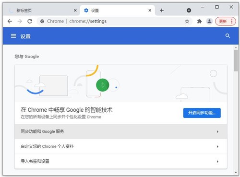240x177 pixels.
Task: Click the gear icon on the 设置 tab
Action: pyautogui.click(x=86, y=11)
